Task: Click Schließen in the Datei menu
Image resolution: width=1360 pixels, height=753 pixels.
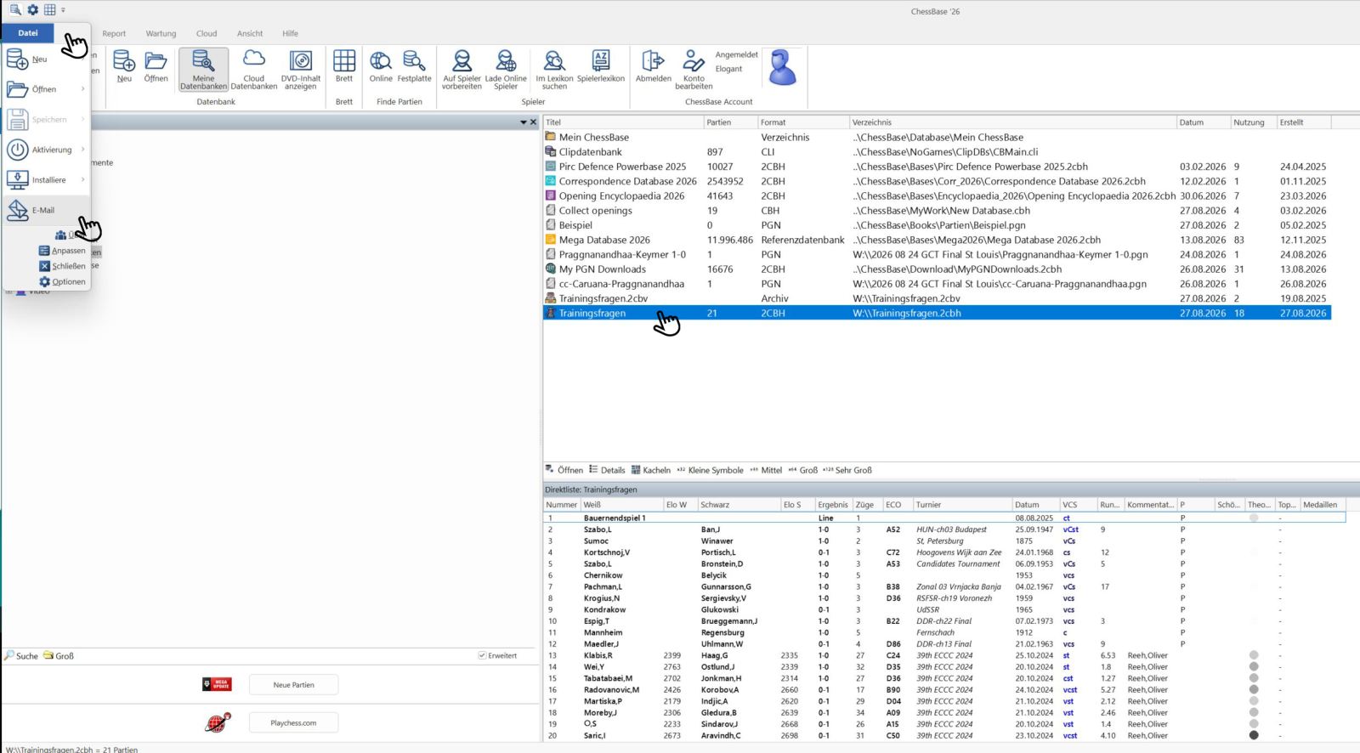Action: [x=62, y=266]
